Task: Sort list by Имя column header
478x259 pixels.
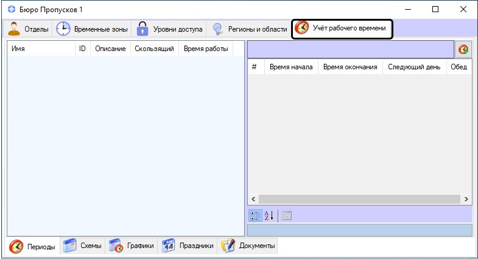Action: pos(40,49)
